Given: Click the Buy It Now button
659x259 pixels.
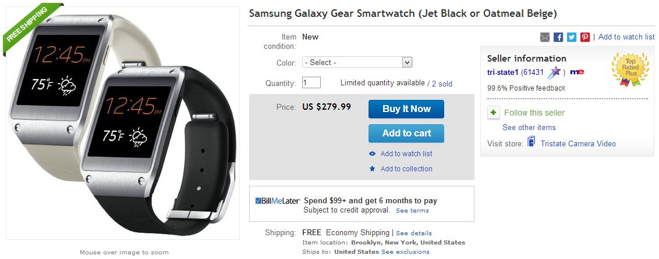Looking at the screenshot, I should pos(406,109).
